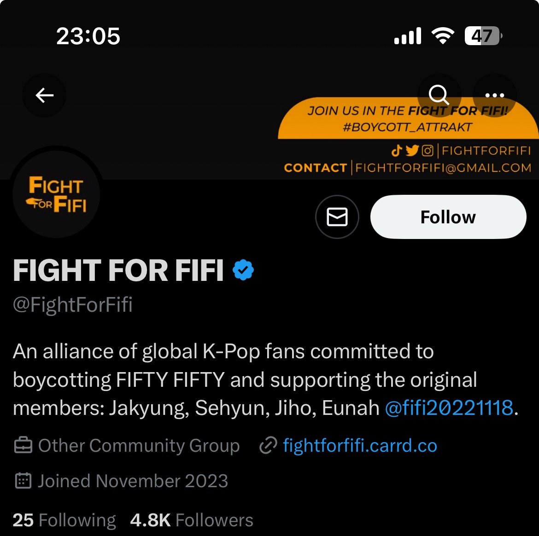
Task: View the 25 Following list
Action: click(64, 520)
